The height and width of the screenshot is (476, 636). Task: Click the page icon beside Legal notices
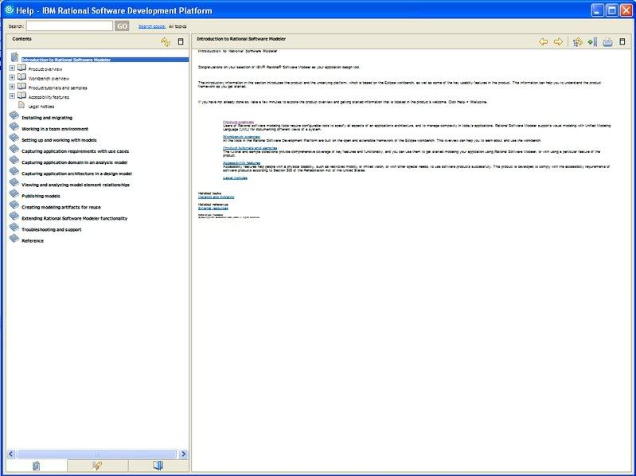pos(21,105)
